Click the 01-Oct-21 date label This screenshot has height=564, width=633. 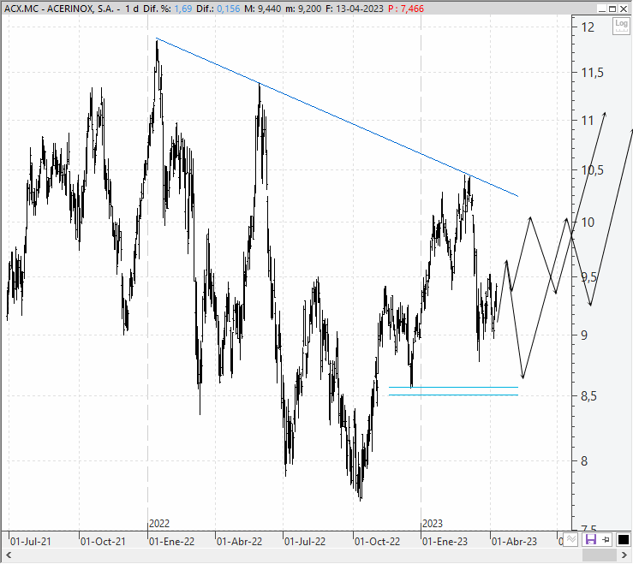pyautogui.click(x=103, y=541)
